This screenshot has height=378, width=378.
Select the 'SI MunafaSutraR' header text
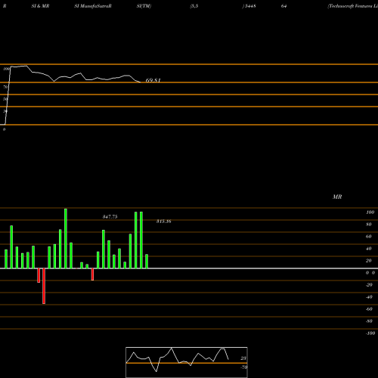pos(93,6)
